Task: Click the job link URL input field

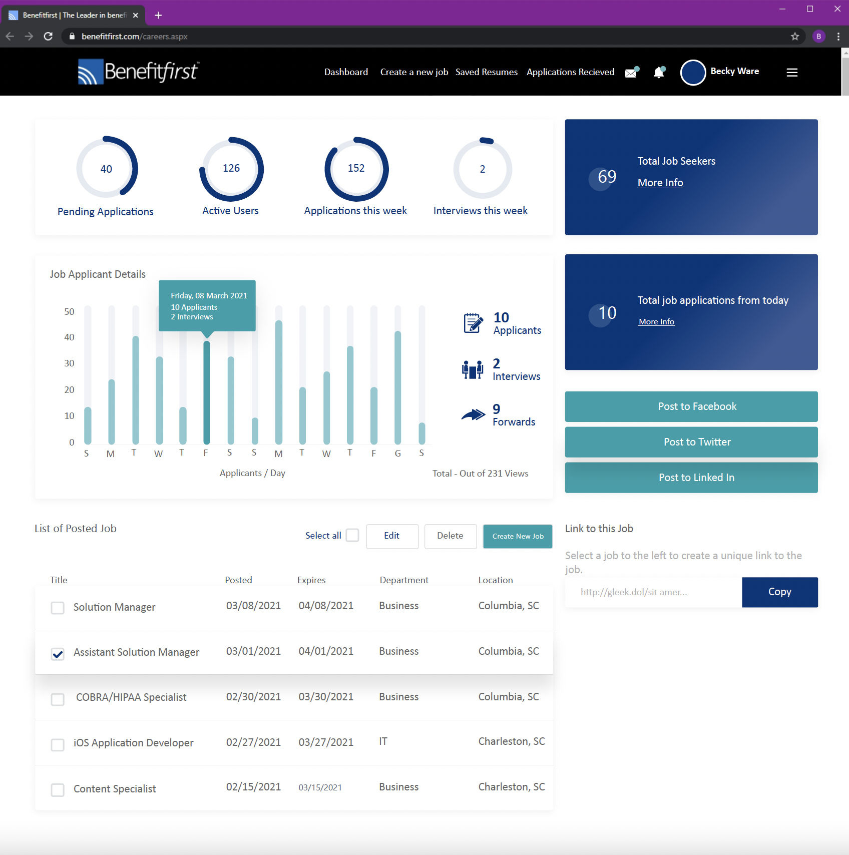Action: coord(653,592)
